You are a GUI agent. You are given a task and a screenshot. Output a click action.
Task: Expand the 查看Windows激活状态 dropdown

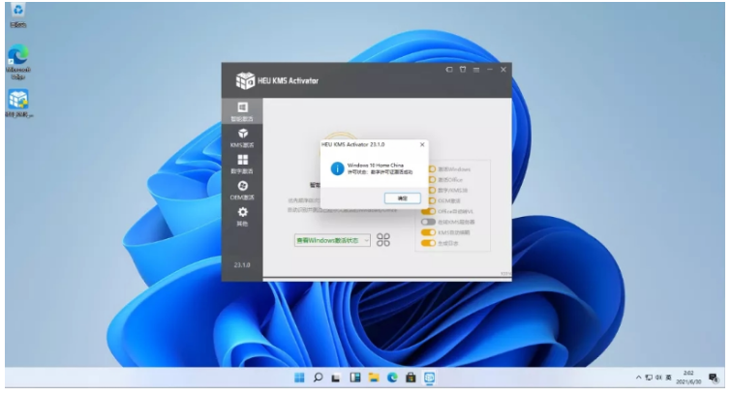333,240
